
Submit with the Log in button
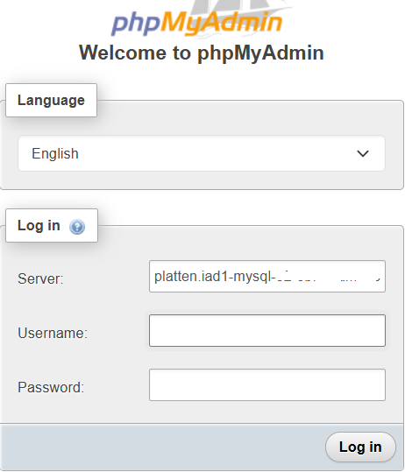(360, 447)
